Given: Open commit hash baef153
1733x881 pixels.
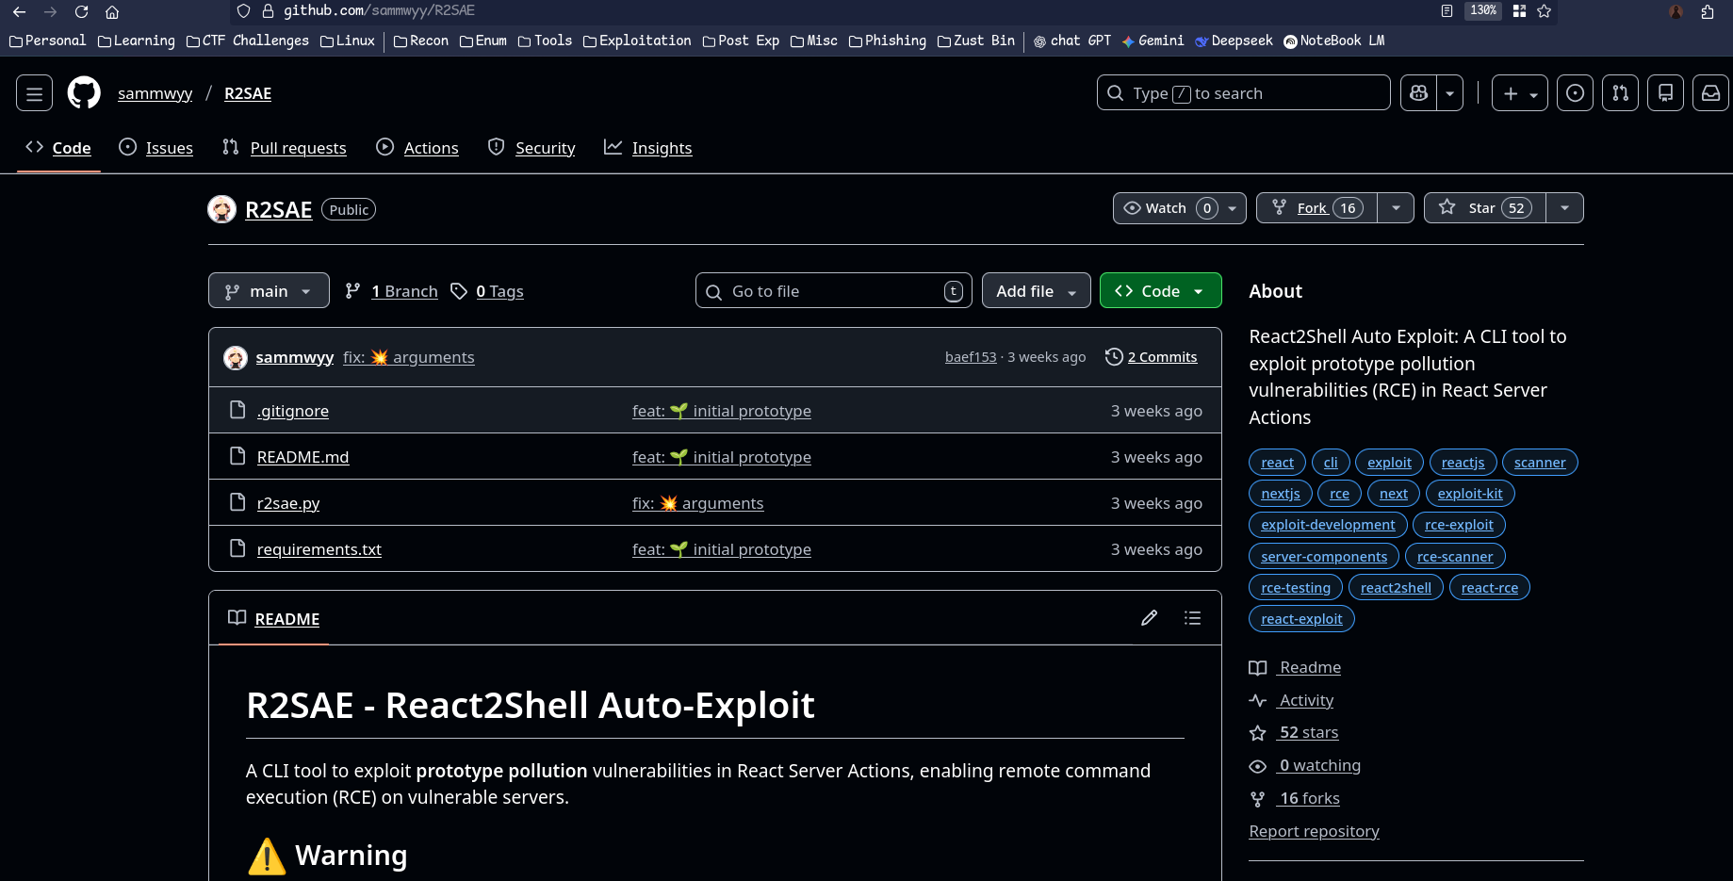Looking at the screenshot, I should coord(971,357).
